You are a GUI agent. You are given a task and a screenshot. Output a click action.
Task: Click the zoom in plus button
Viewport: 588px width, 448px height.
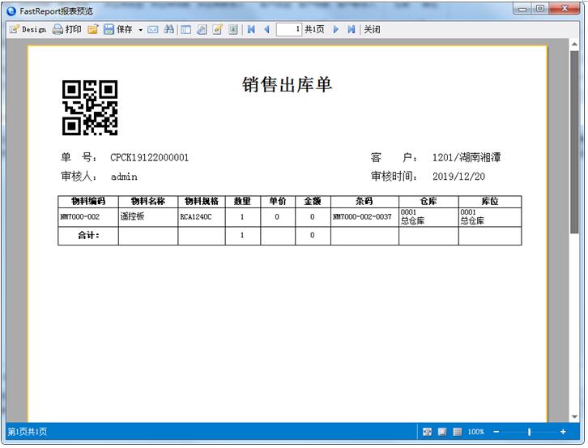563,432
